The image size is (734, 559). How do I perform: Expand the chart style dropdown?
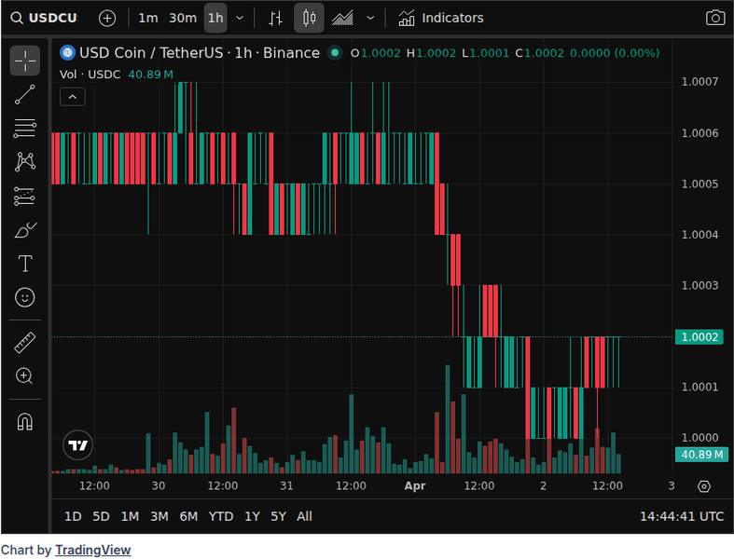tap(370, 19)
